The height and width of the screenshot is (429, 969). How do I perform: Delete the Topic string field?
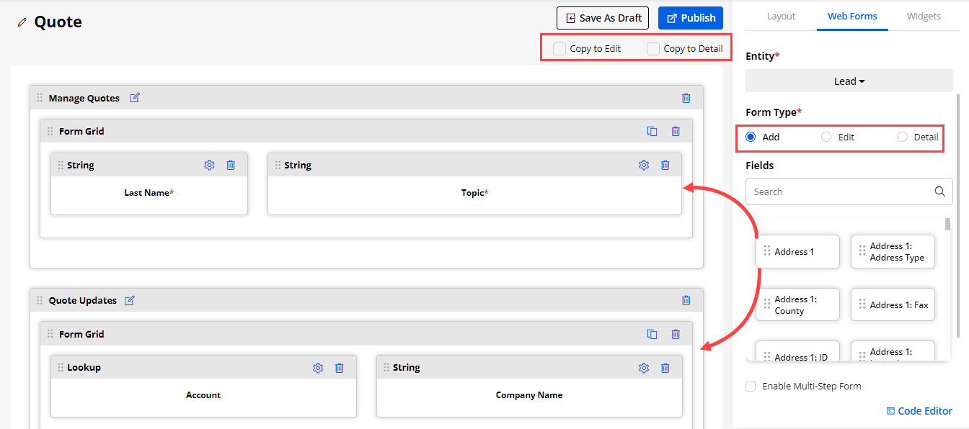[665, 165]
